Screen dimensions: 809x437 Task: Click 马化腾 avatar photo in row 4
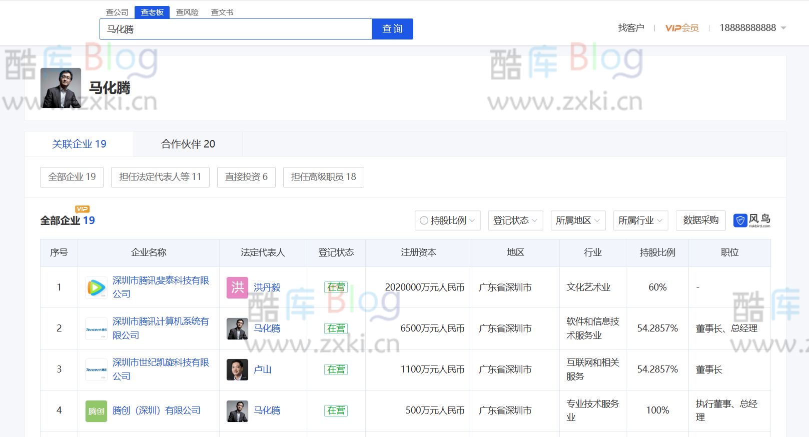tap(237, 411)
